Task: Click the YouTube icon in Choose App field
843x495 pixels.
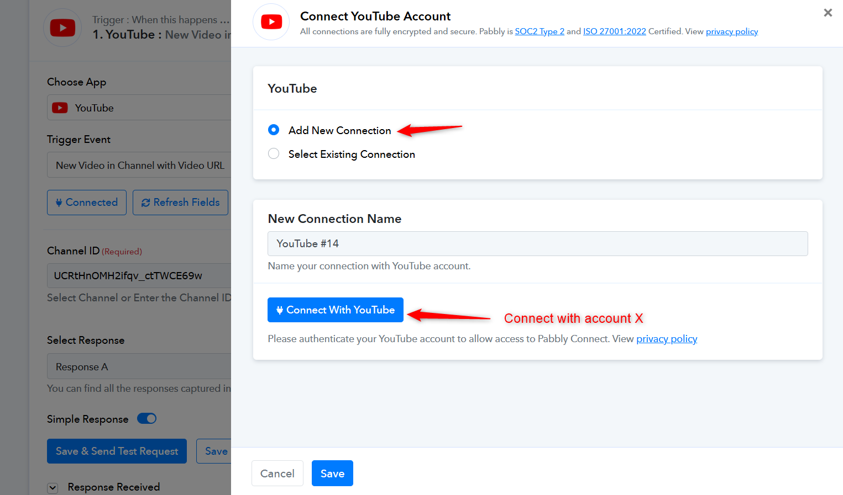Action: pyautogui.click(x=60, y=108)
